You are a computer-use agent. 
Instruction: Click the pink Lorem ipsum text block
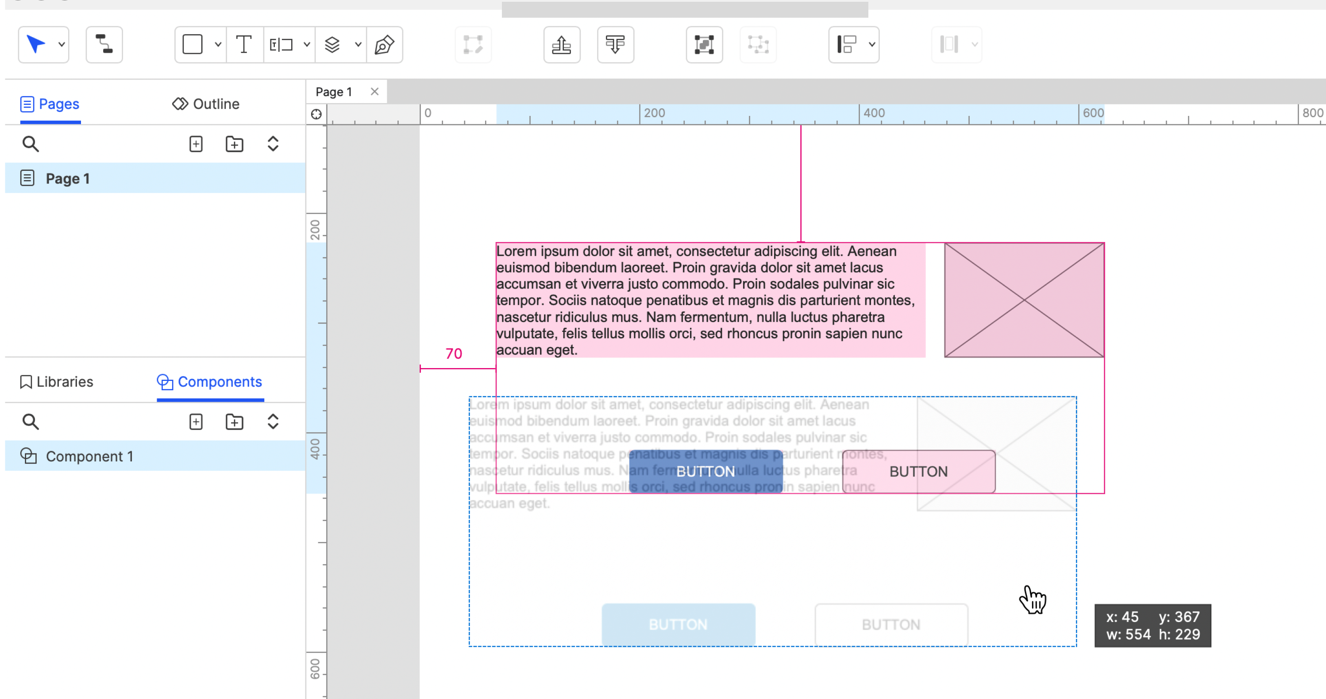coord(710,300)
